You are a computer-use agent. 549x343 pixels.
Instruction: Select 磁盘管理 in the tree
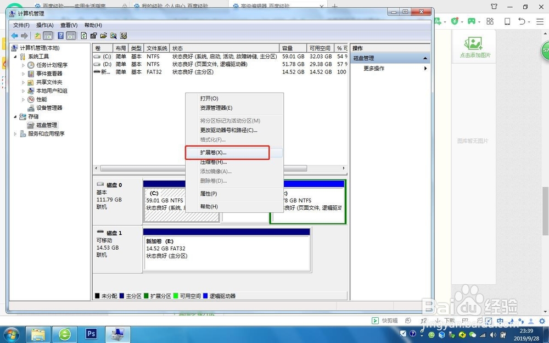(x=47, y=125)
